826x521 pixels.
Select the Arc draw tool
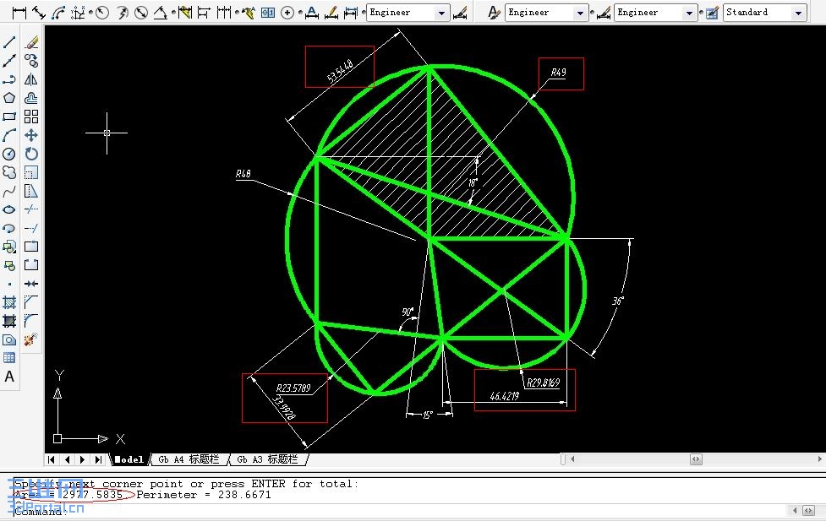[9, 135]
